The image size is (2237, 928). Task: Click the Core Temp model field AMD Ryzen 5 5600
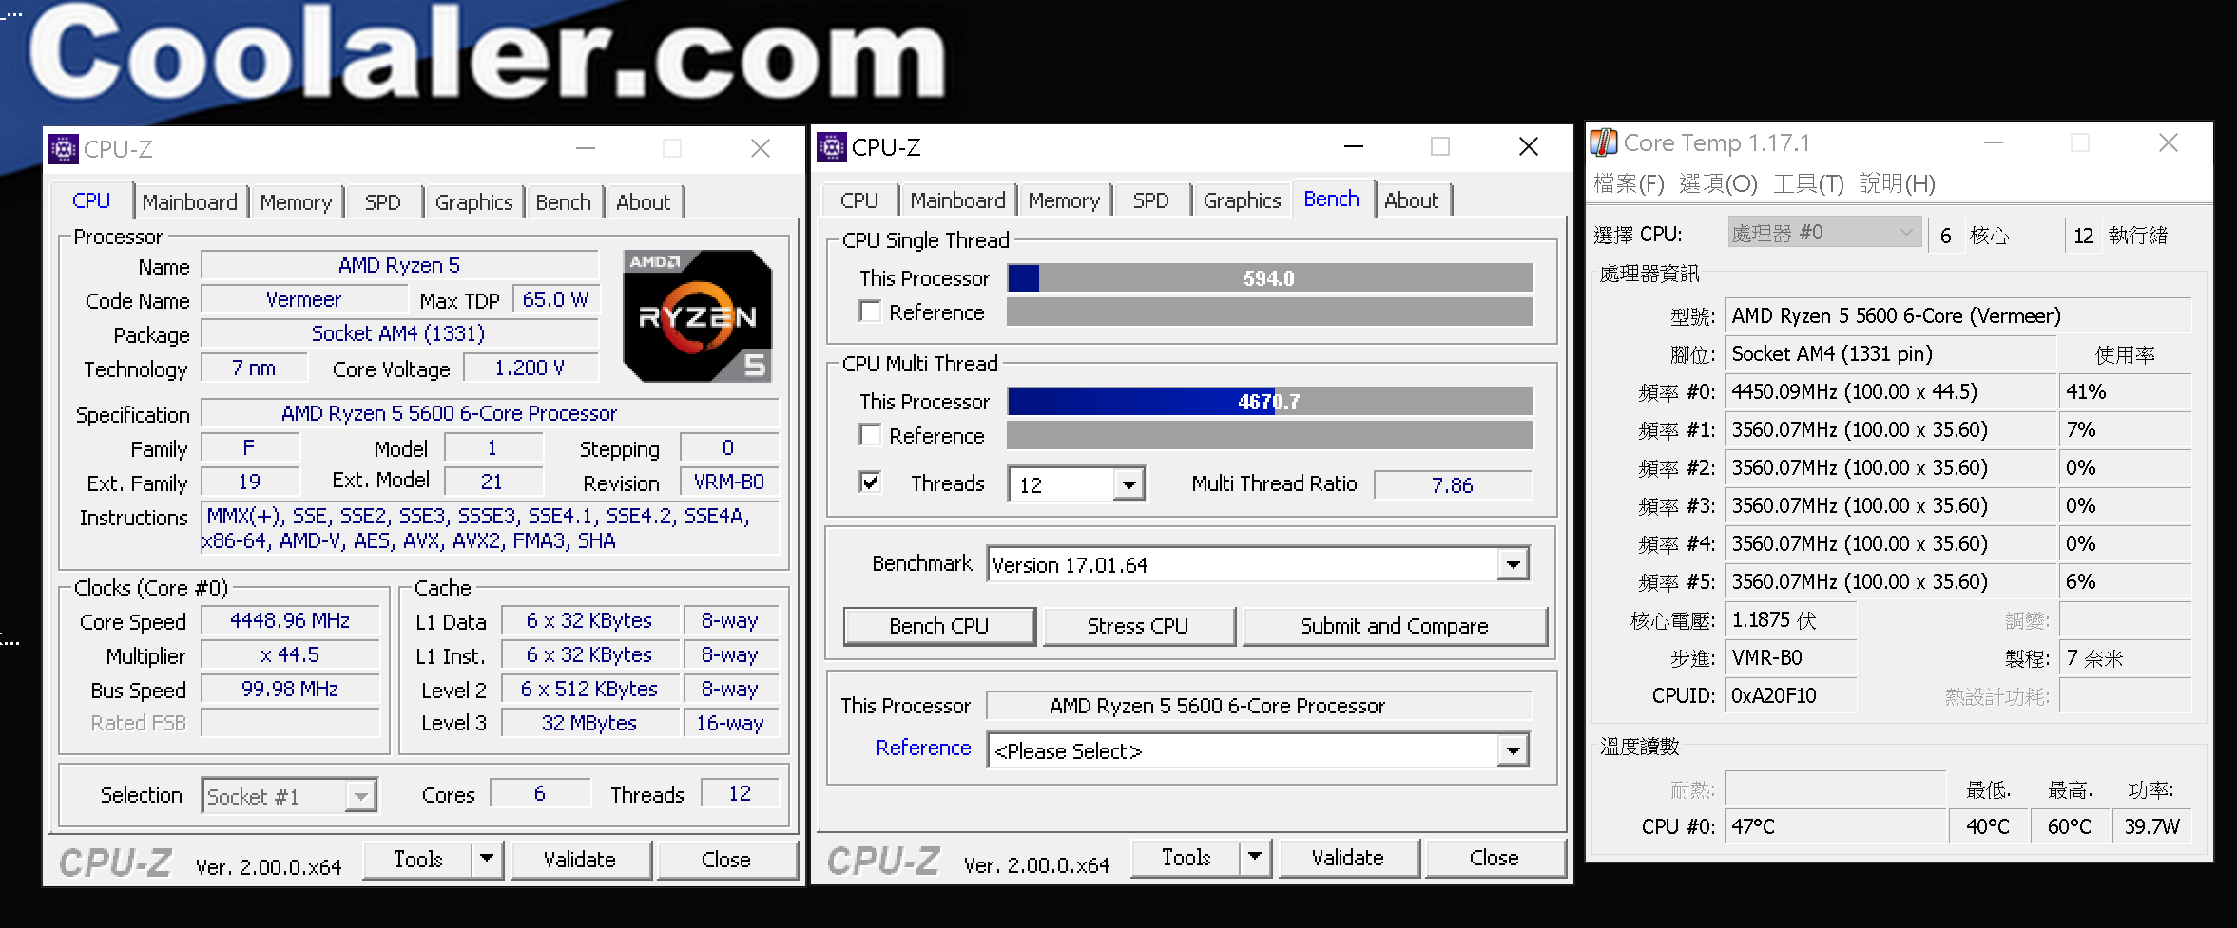click(x=1957, y=315)
